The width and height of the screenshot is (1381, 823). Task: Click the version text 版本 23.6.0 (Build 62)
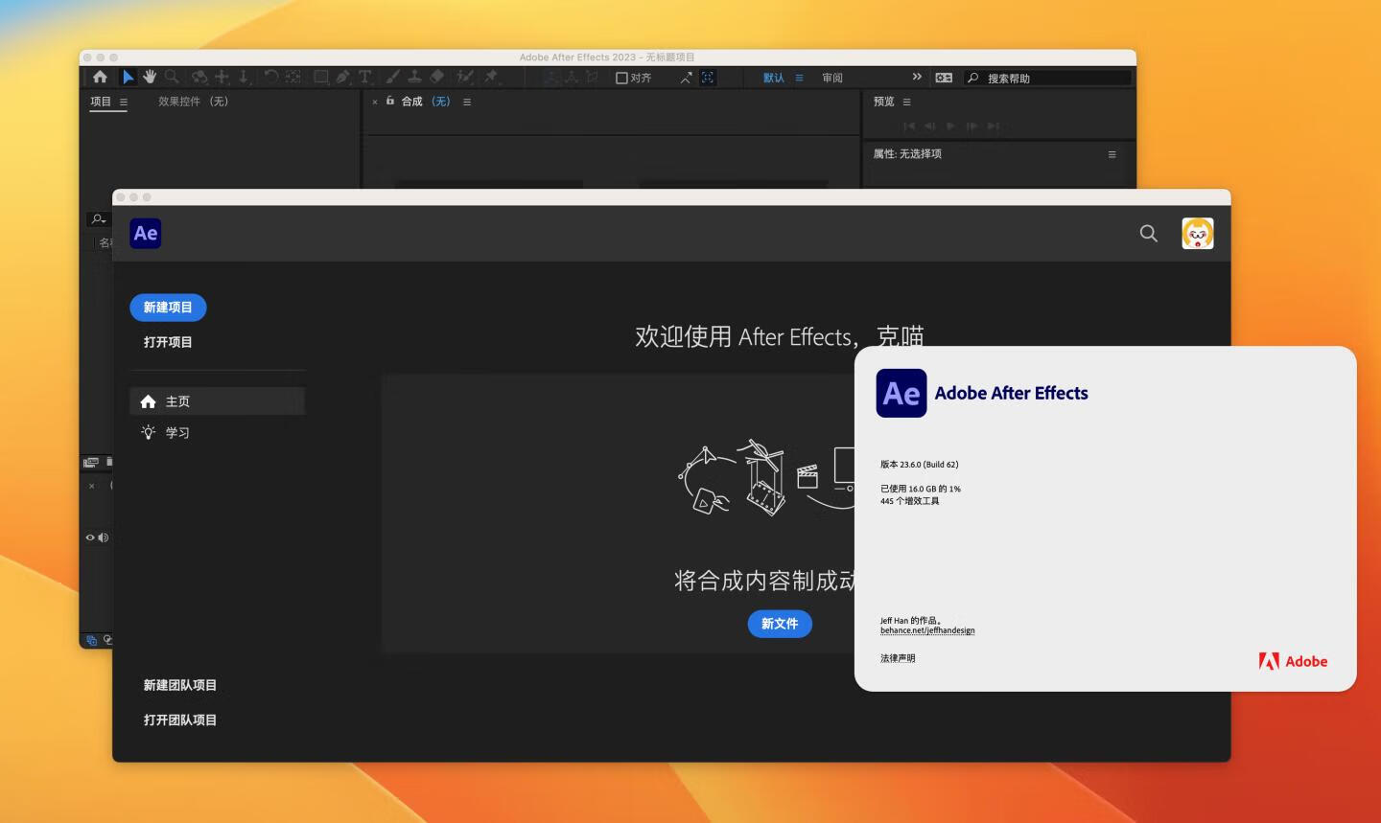click(x=919, y=465)
